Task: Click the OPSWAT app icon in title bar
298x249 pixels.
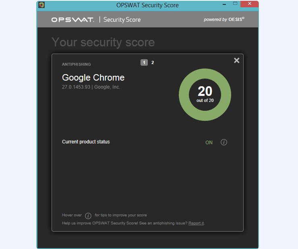Action: click(x=41, y=5)
